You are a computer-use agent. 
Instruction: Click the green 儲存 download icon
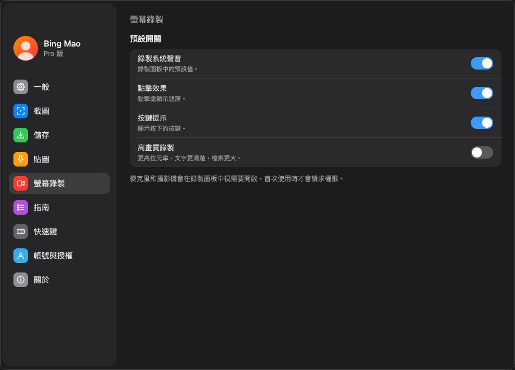click(x=21, y=135)
